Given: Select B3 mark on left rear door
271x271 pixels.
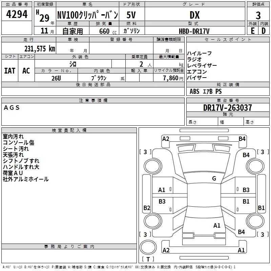Looking at the screenshot, I should pyautogui.click(x=162, y=201).
